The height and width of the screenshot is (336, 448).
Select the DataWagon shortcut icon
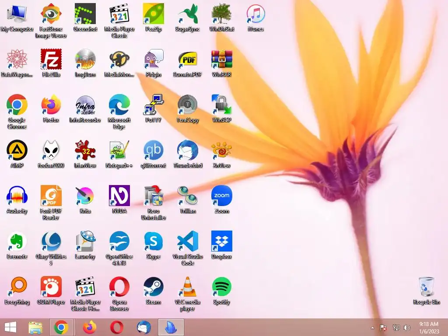17,59
